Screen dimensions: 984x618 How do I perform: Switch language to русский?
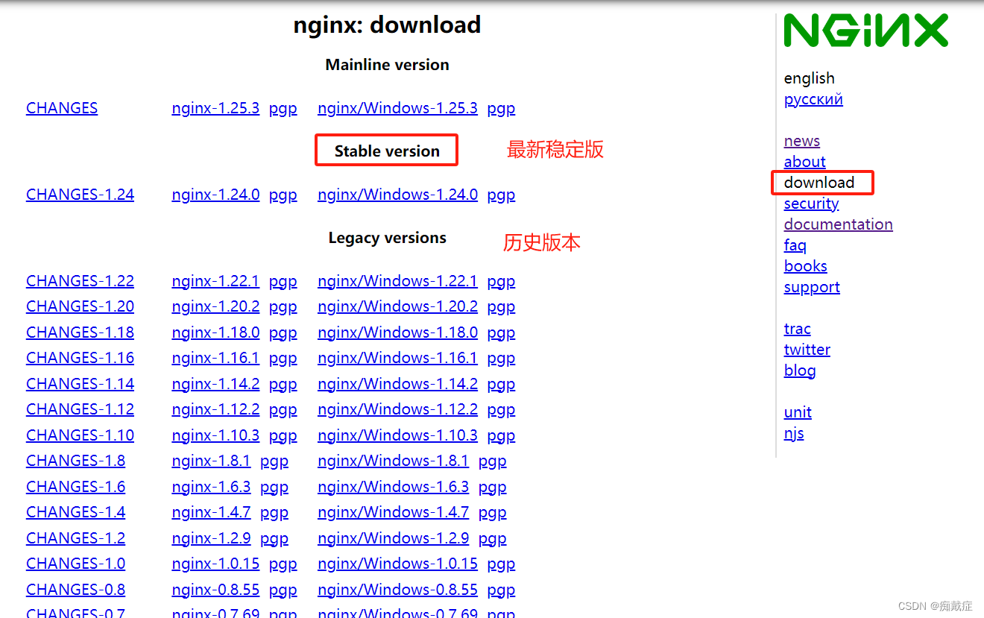pyautogui.click(x=813, y=99)
